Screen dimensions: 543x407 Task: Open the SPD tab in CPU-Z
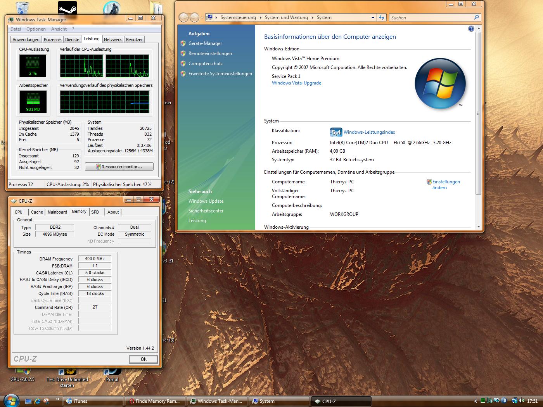coord(95,212)
